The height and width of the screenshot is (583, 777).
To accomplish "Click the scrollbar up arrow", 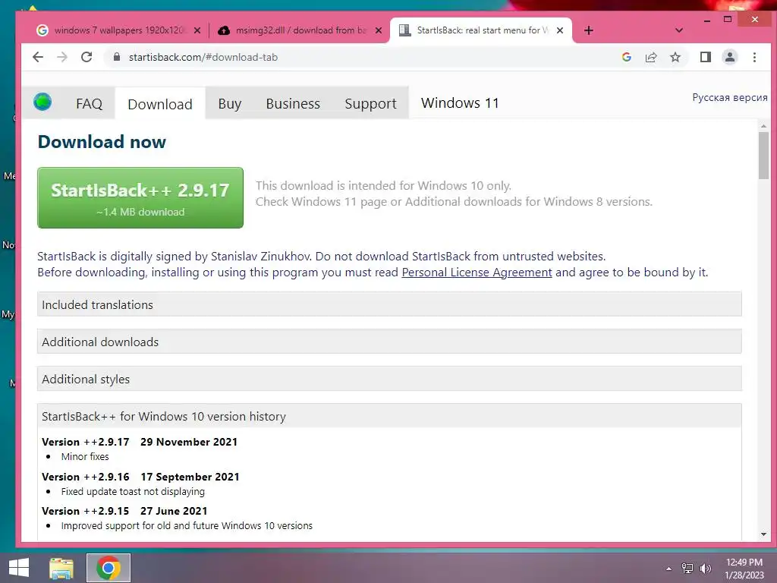I will point(763,126).
